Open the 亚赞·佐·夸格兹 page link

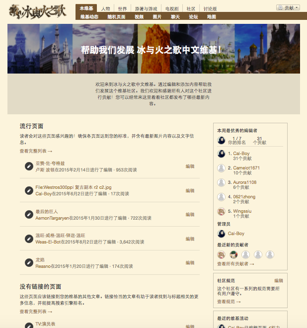tap(50, 164)
